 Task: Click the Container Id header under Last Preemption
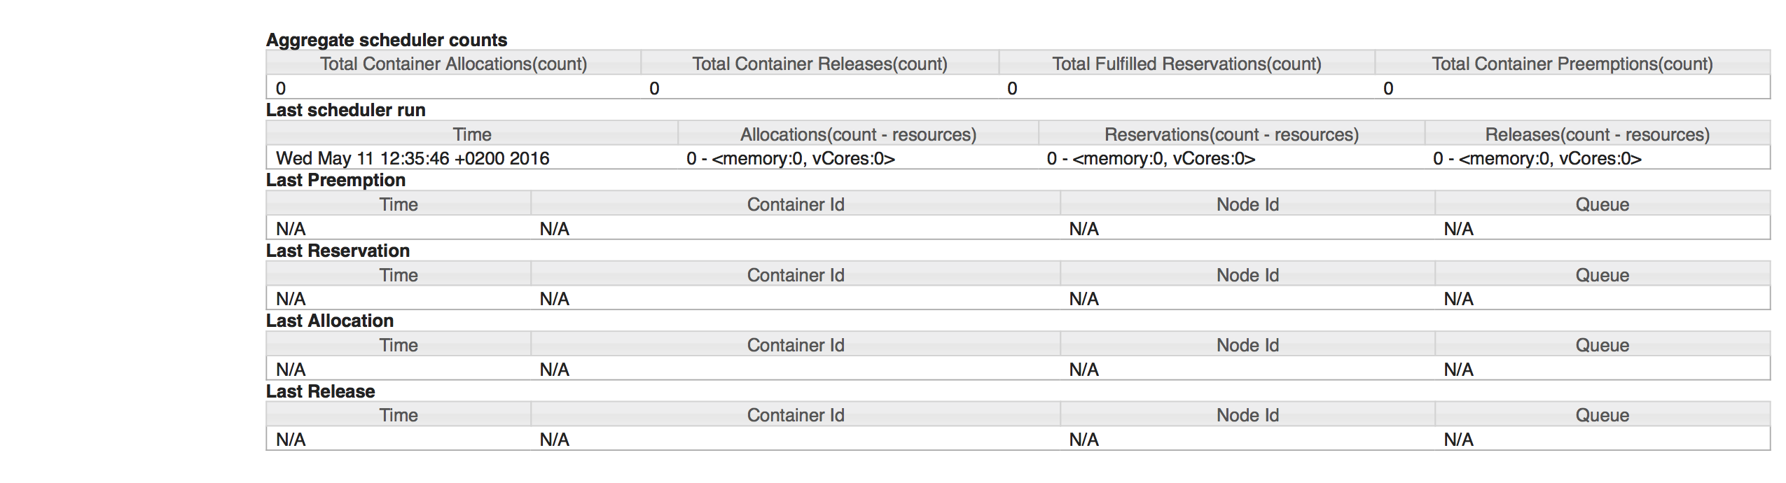pyautogui.click(x=796, y=204)
